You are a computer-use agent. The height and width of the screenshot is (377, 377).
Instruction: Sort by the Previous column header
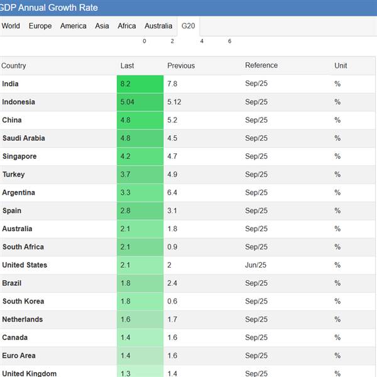point(181,66)
